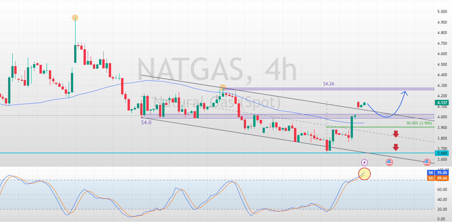
Task: Click the 3.800 price axis label
Action: coord(442,138)
